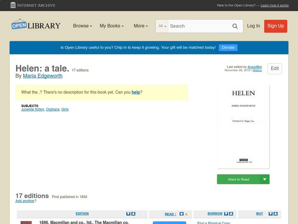This screenshot has height=224, width=298.
Task: Open the More menu
Action: 140,26
